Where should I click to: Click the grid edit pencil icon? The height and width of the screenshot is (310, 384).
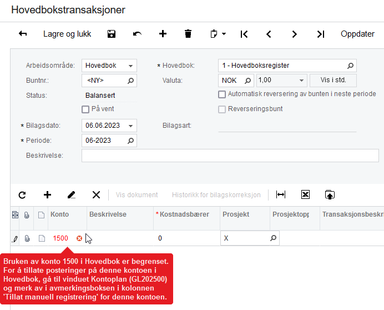point(71,195)
